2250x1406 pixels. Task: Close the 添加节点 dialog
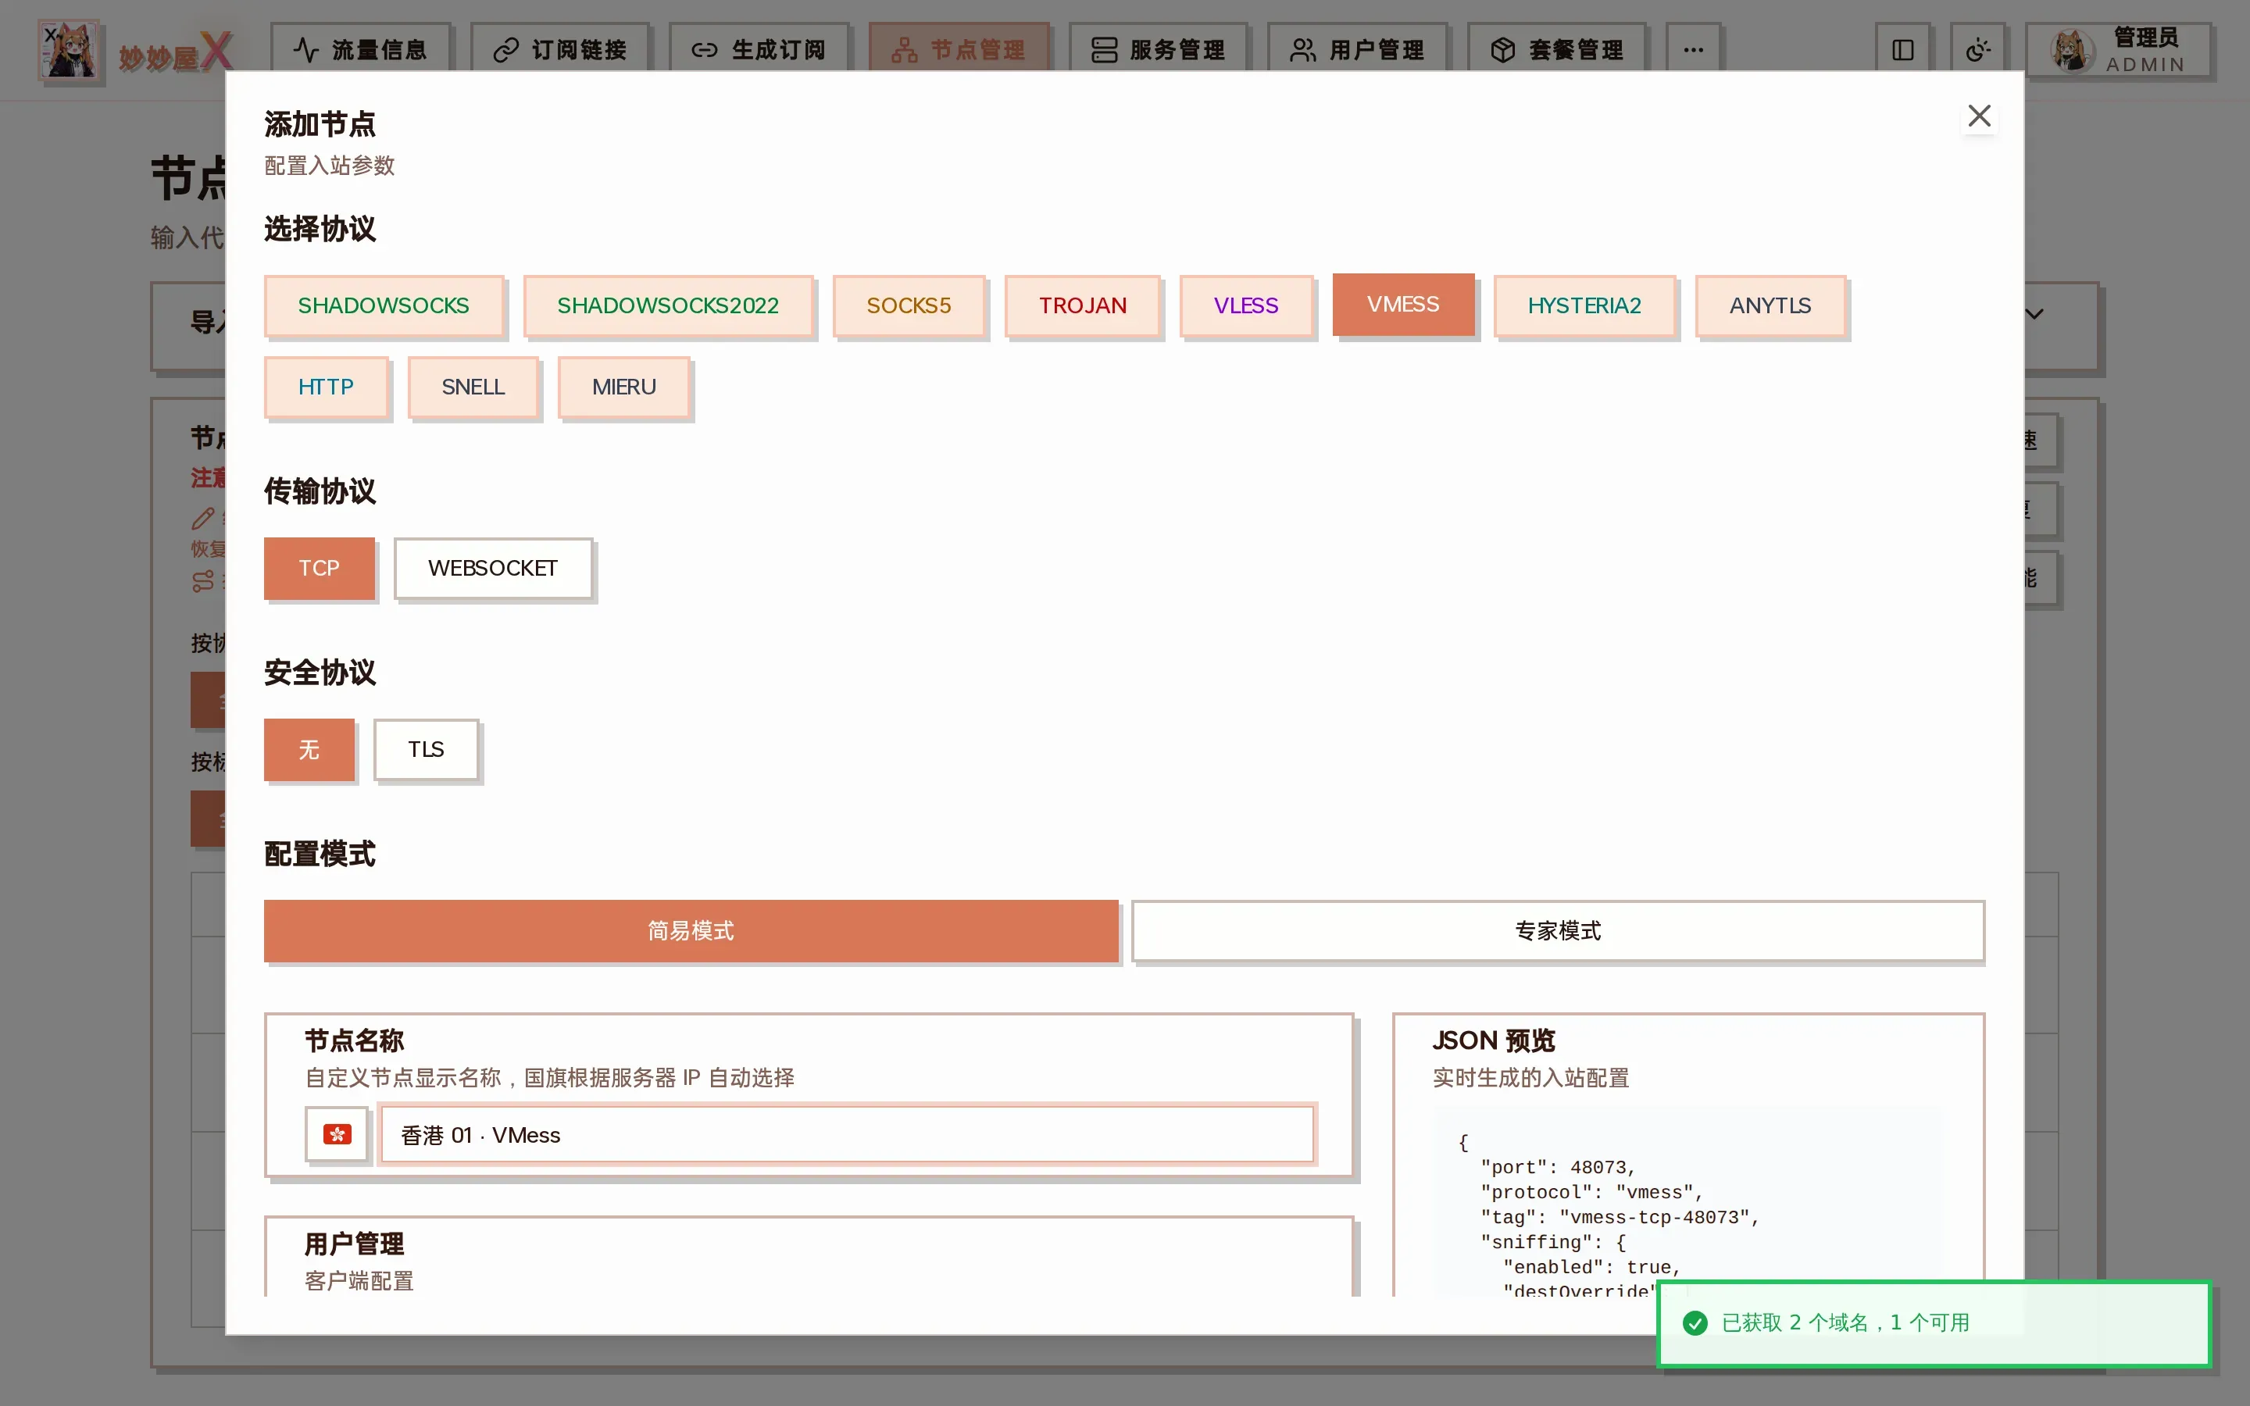pyautogui.click(x=1980, y=116)
